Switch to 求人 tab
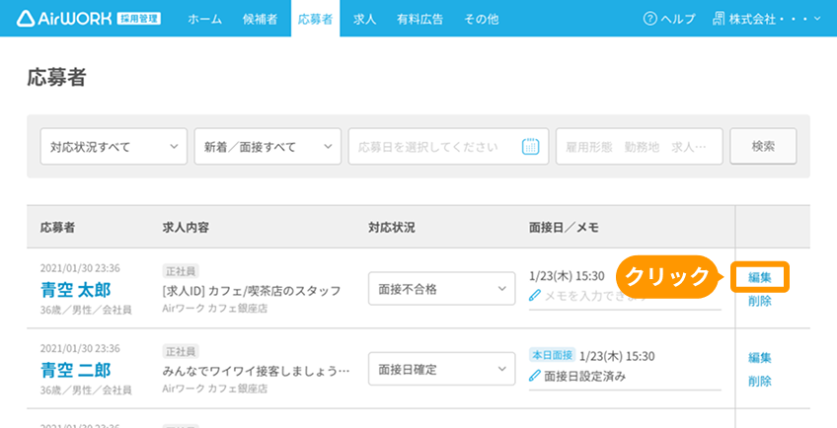Screen dimensions: 837x428 click(364, 19)
